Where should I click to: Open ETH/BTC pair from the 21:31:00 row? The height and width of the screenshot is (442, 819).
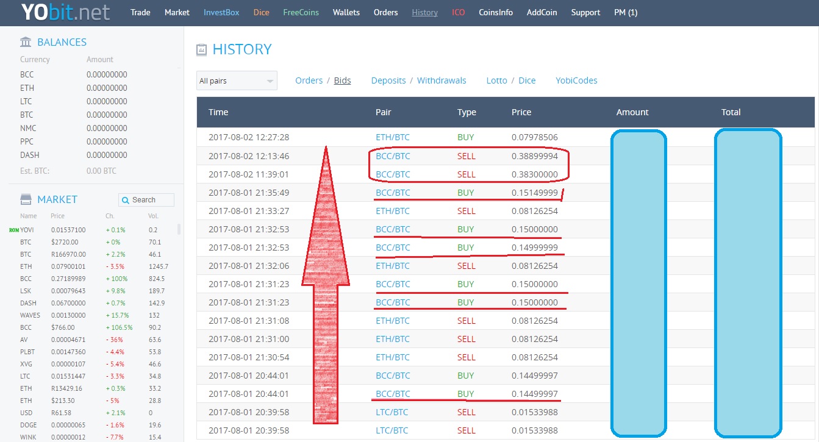click(x=393, y=339)
